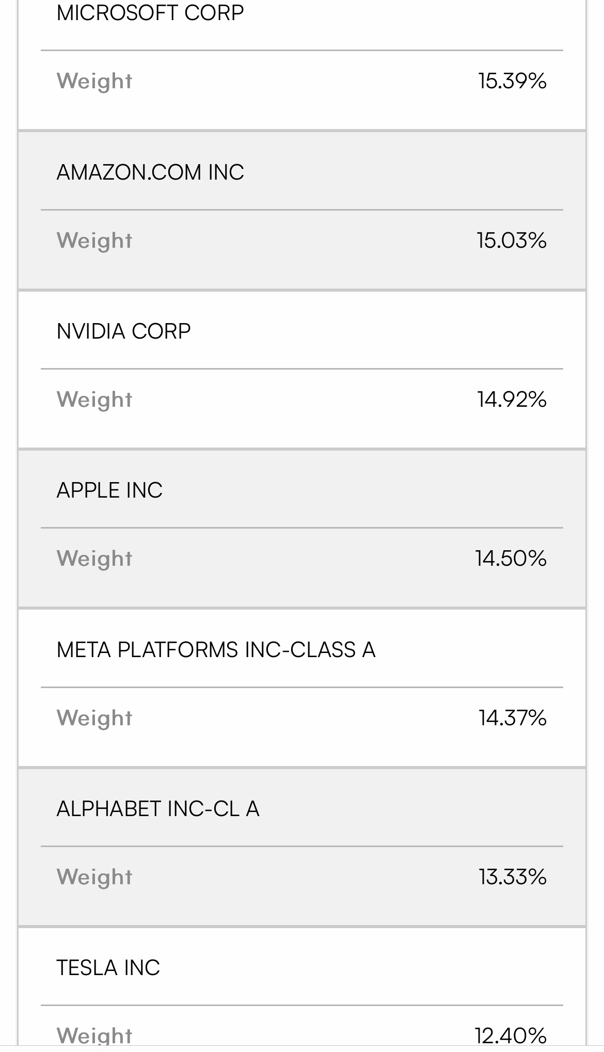Click the 14.37% weight for Meta

click(x=512, y=718)
